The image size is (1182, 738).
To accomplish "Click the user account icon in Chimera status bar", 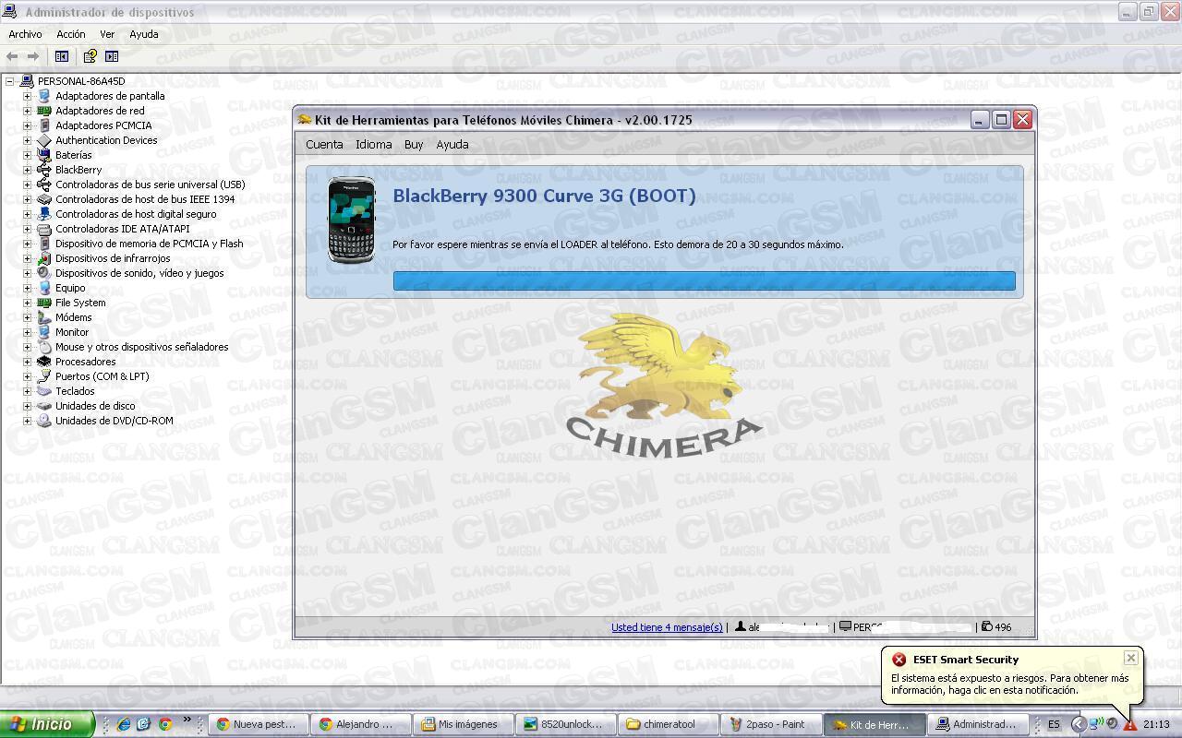I will [741, 626].
